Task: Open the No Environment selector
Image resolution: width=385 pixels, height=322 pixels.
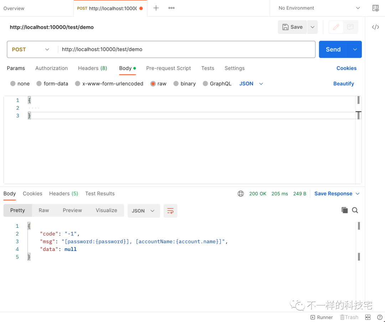Action: click(314, 8)
